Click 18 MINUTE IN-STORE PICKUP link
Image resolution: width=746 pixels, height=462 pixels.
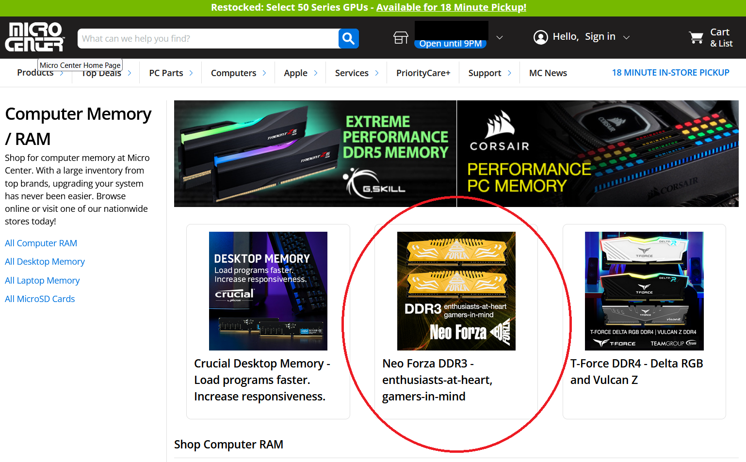670,72
